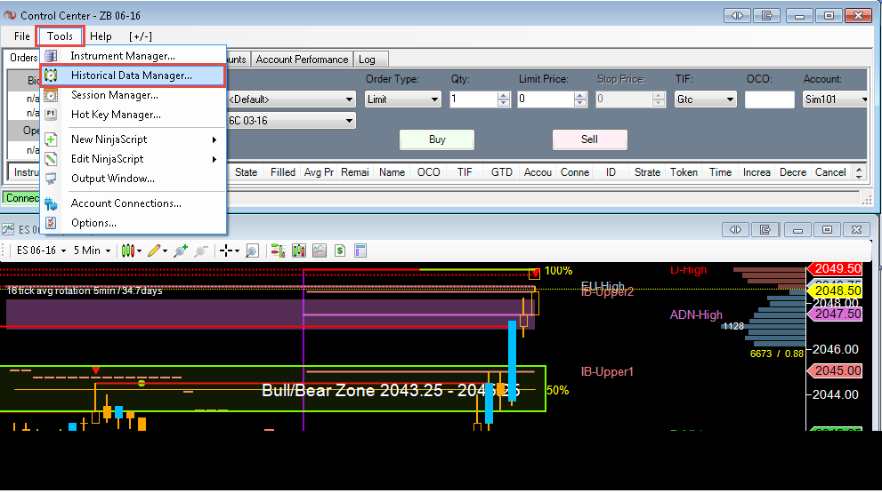Open the Account Sim101 dropdown
Viewport: 882px width, 493px height.
[836, 99]
